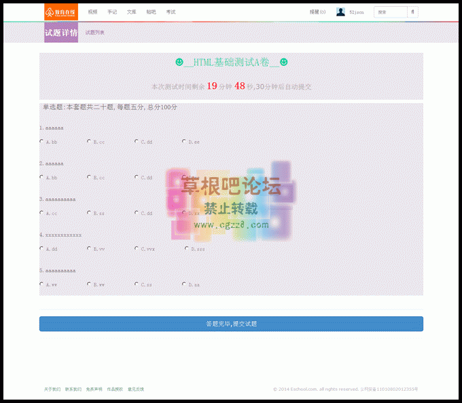Click question text '5. aaaaaaaaaa'
The width and height of the screenshot is (462, 403).
point(58,271)
